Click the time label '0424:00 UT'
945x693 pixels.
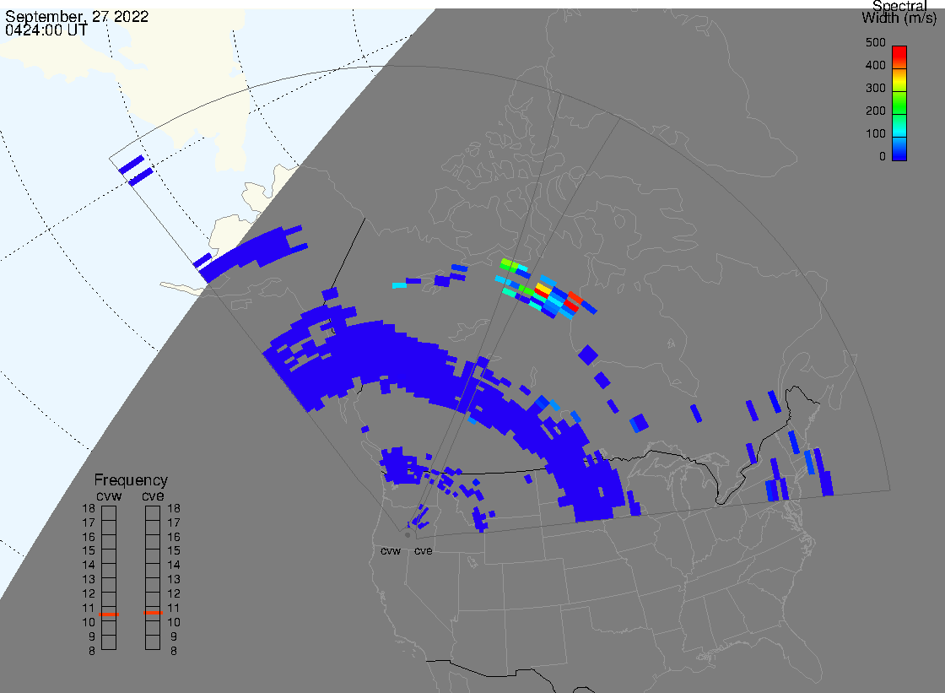pyautogui.click(x=46, y=30)
